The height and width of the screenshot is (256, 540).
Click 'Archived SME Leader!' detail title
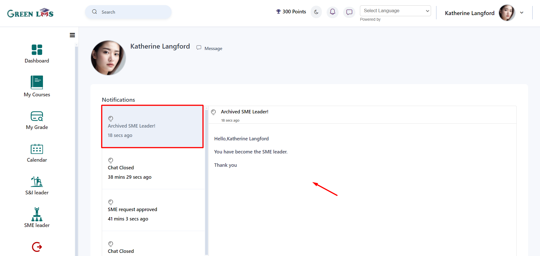click(244, 112)
